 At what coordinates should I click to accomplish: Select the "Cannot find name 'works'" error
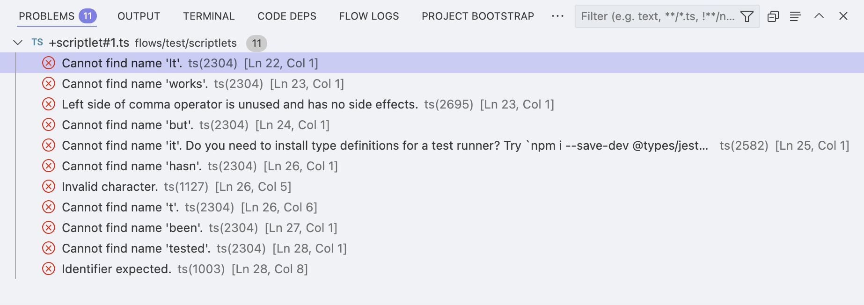pyautogui.click(x=135, y=84)
